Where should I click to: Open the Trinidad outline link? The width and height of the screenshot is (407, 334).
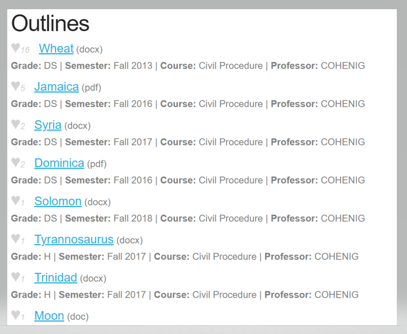(x=56, y=278)
